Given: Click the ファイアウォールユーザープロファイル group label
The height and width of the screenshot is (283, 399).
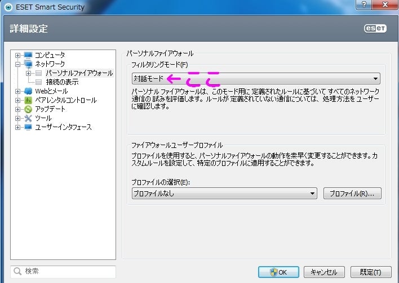Looking at the screenshot, I should [x=177, y=145].
